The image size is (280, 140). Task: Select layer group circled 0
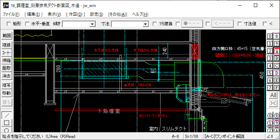click(x=270, y=116)
